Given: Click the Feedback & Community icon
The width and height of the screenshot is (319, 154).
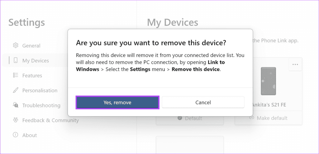Looking at the screenshot, I should tap(16, 120).
